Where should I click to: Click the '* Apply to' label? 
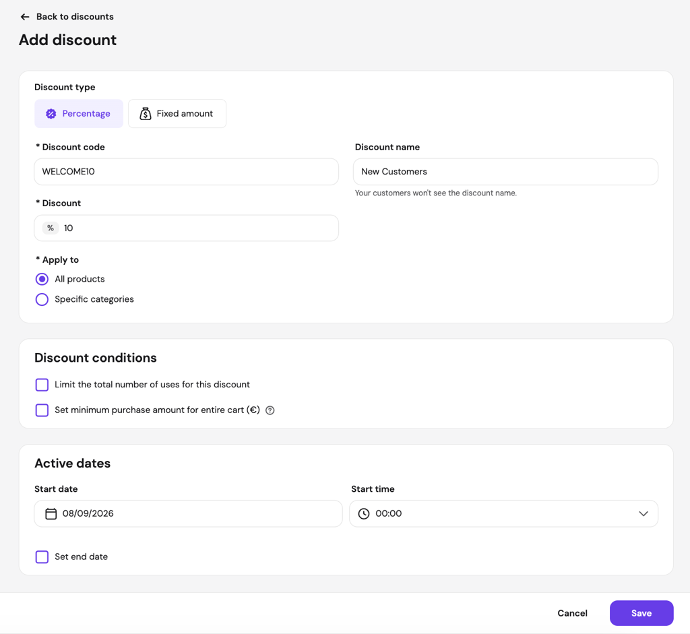pos(57,260)
